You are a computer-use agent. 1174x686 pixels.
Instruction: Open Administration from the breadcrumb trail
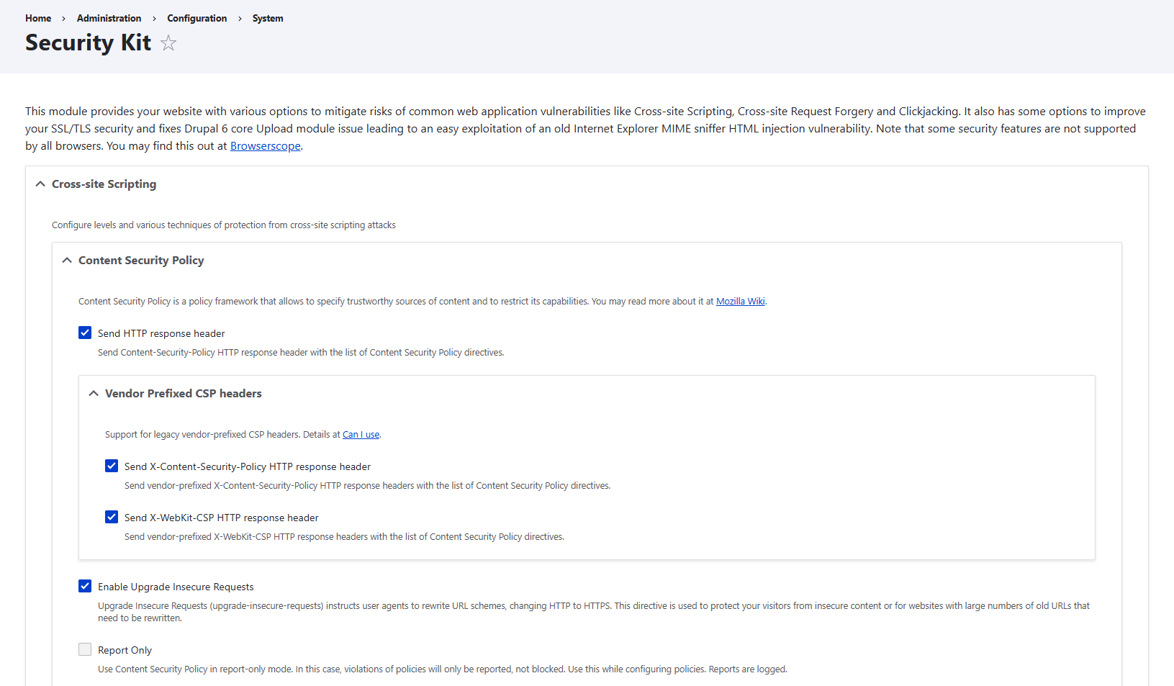pyautogui.click(x=109, y=18)
